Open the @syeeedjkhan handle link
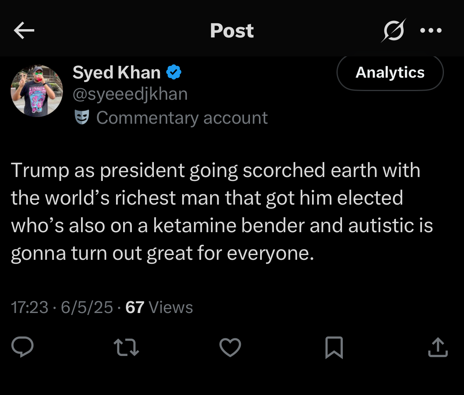The height and width of the screenshot is (395, 464). pyautogui.click(x=130, y=95)
